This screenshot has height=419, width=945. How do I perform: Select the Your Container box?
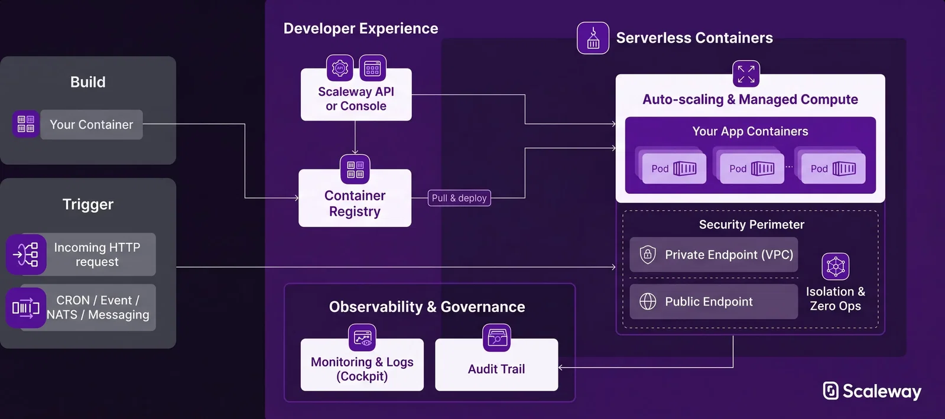click(92, 125)
